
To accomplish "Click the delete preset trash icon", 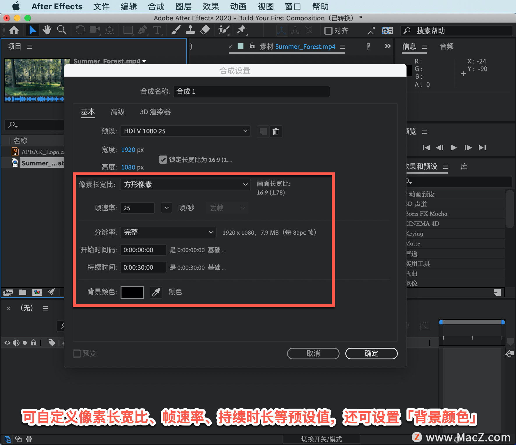I will [276, 132].
